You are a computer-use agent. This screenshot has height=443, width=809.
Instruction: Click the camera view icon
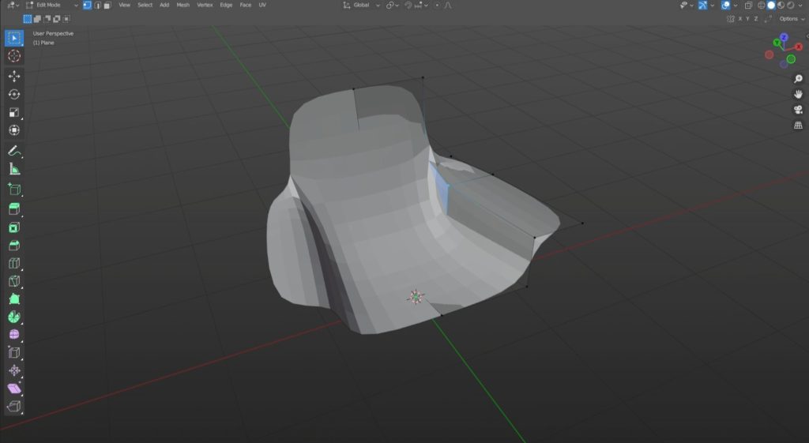tap(798, 110)
